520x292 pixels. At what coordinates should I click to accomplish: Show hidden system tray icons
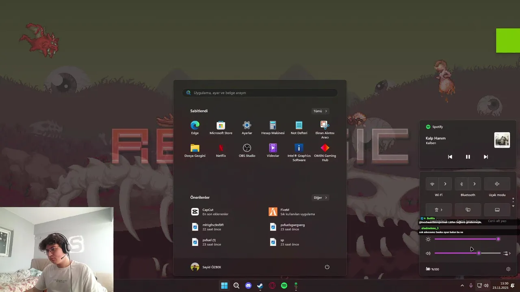[462, 286]
